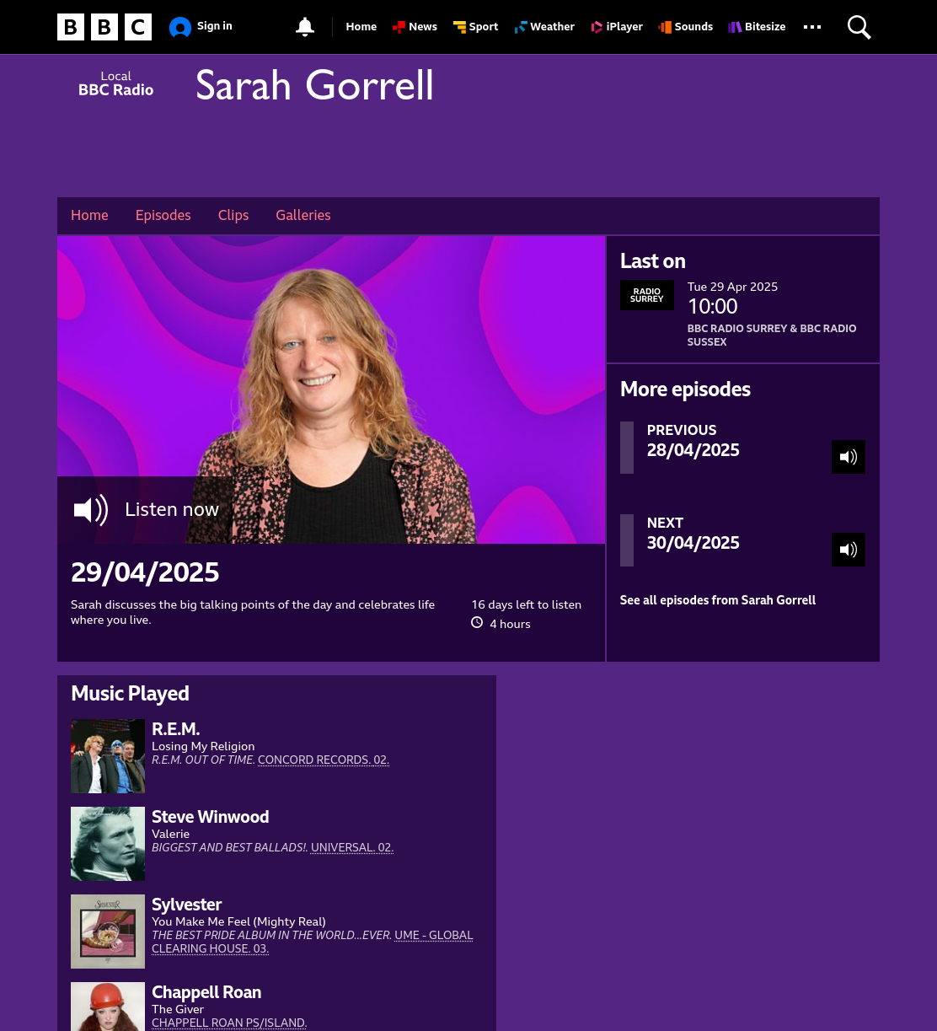Click the Tue 29 Apr 2025 broadcast date

[733, 287]
